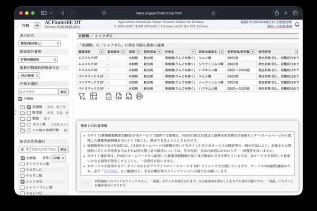The width and height of the screenshot is (317, 211).
Task: Open the 製剤毒性 column filter arrow
Action: 123,52
